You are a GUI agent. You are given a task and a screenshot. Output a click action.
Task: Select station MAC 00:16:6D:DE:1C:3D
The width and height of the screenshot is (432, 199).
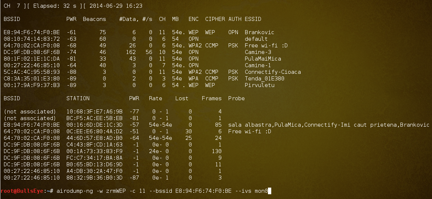pyautogui.click(x=94, y=125)
